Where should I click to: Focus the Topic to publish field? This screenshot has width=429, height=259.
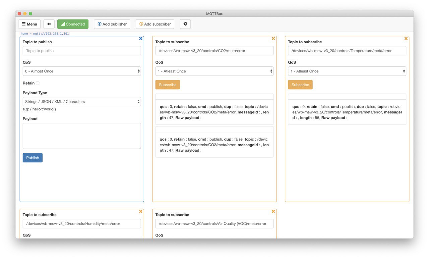82,51
